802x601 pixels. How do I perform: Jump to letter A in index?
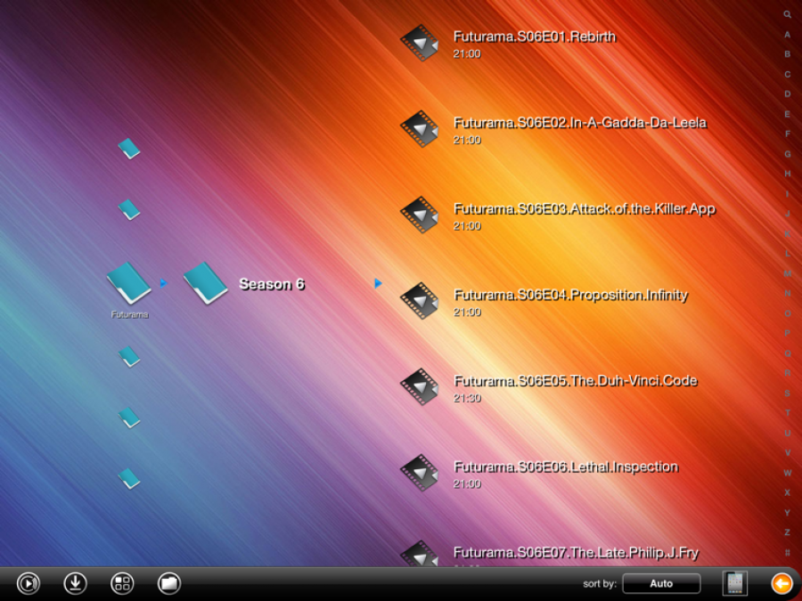point(787,34)
